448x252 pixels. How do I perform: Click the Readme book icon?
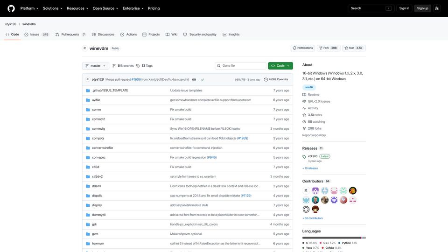point(304,95)
